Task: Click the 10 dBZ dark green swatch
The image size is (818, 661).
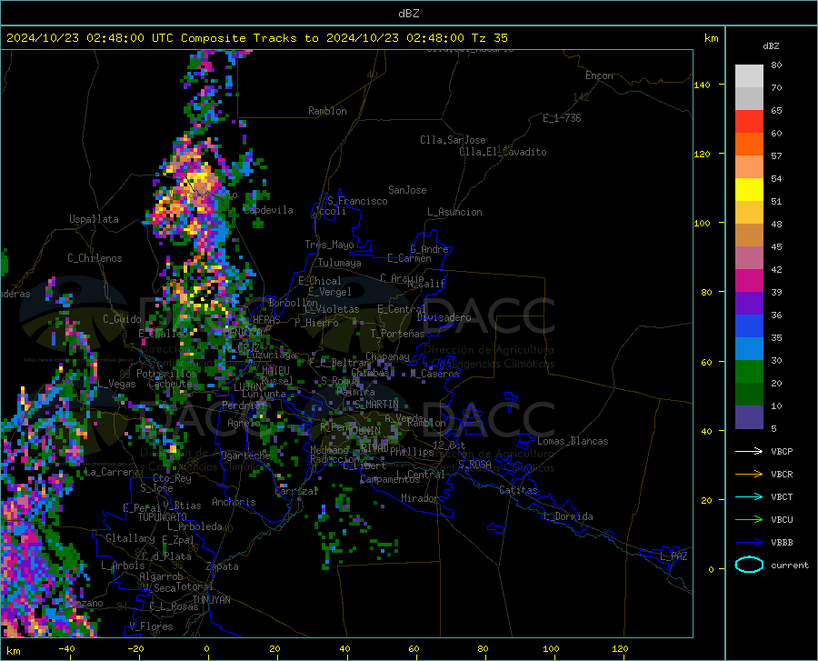Action: tap(749, 395)
